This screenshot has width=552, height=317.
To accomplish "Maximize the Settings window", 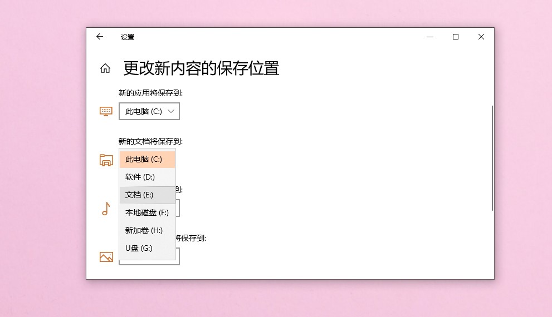I will pyautogui.click(x=456, y=37).
